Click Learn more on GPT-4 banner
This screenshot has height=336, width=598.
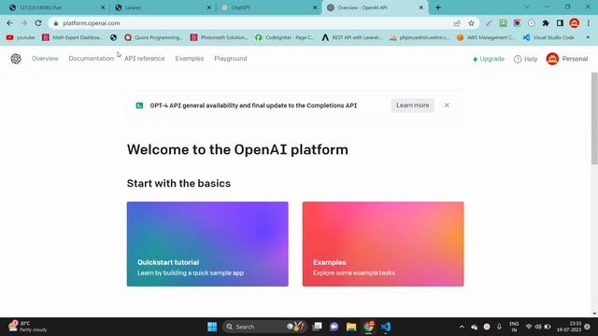pyautogui.click(x=412, y=105)
